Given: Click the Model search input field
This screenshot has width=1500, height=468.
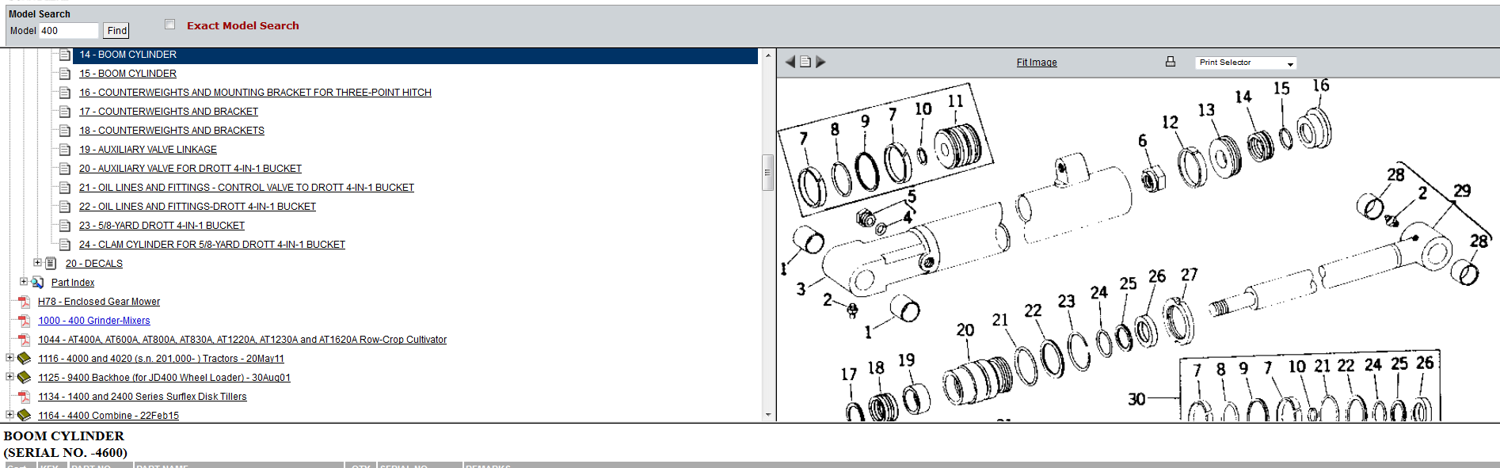Looking at the screenshot, I should pos(68,31).
